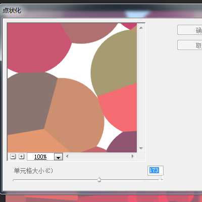The height and width of the screenshot is (202, 202).
Task: Confirm Pointillize with the 确定 button
Action: point(190,30)
